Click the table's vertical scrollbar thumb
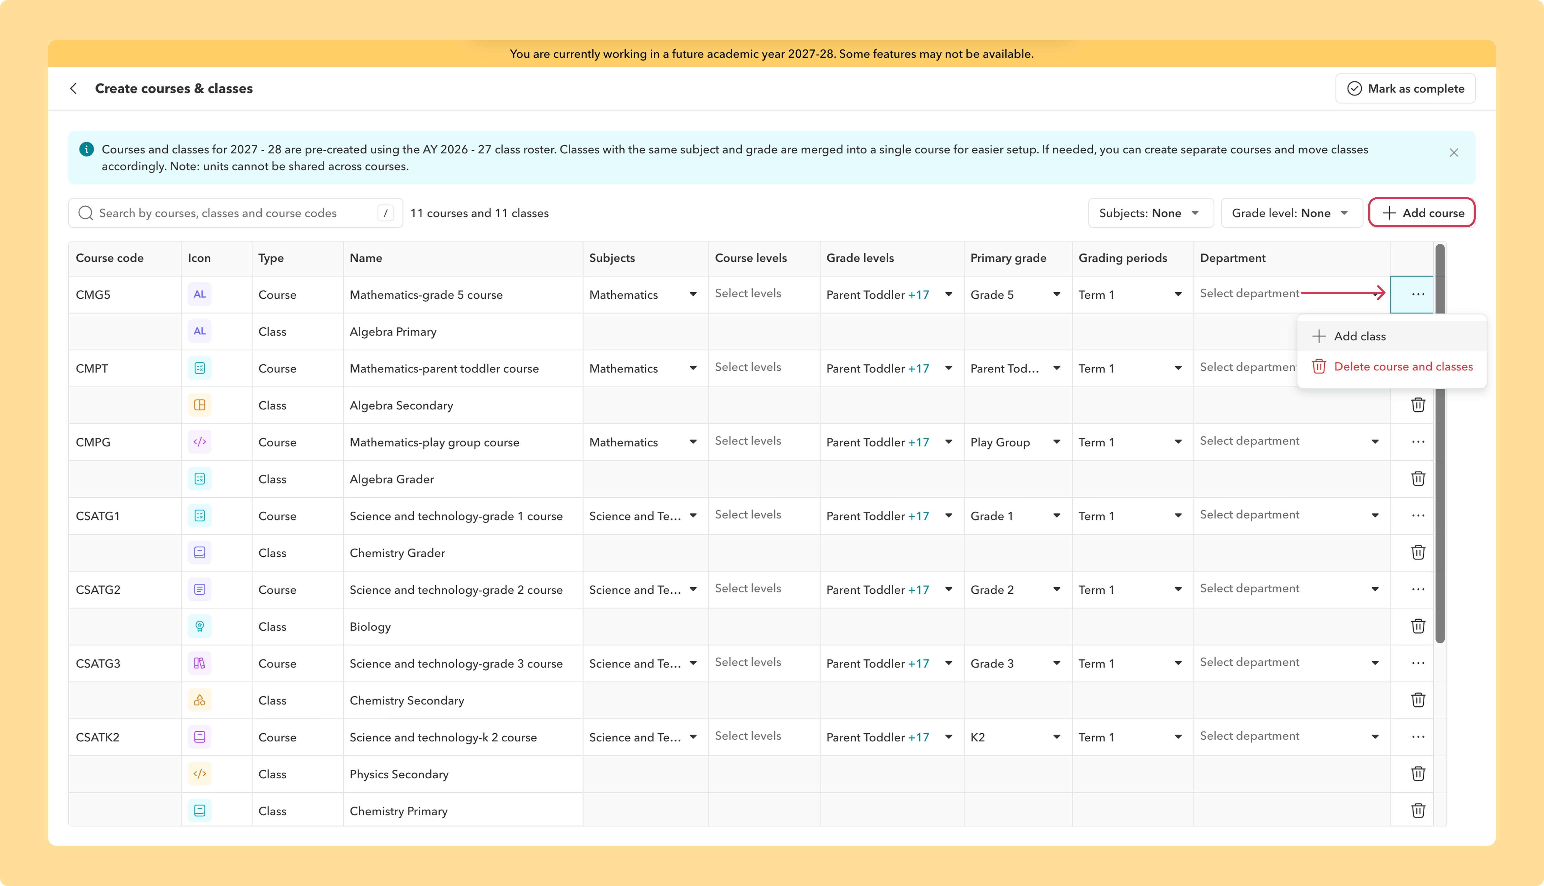 click(x=1439, y=443)
